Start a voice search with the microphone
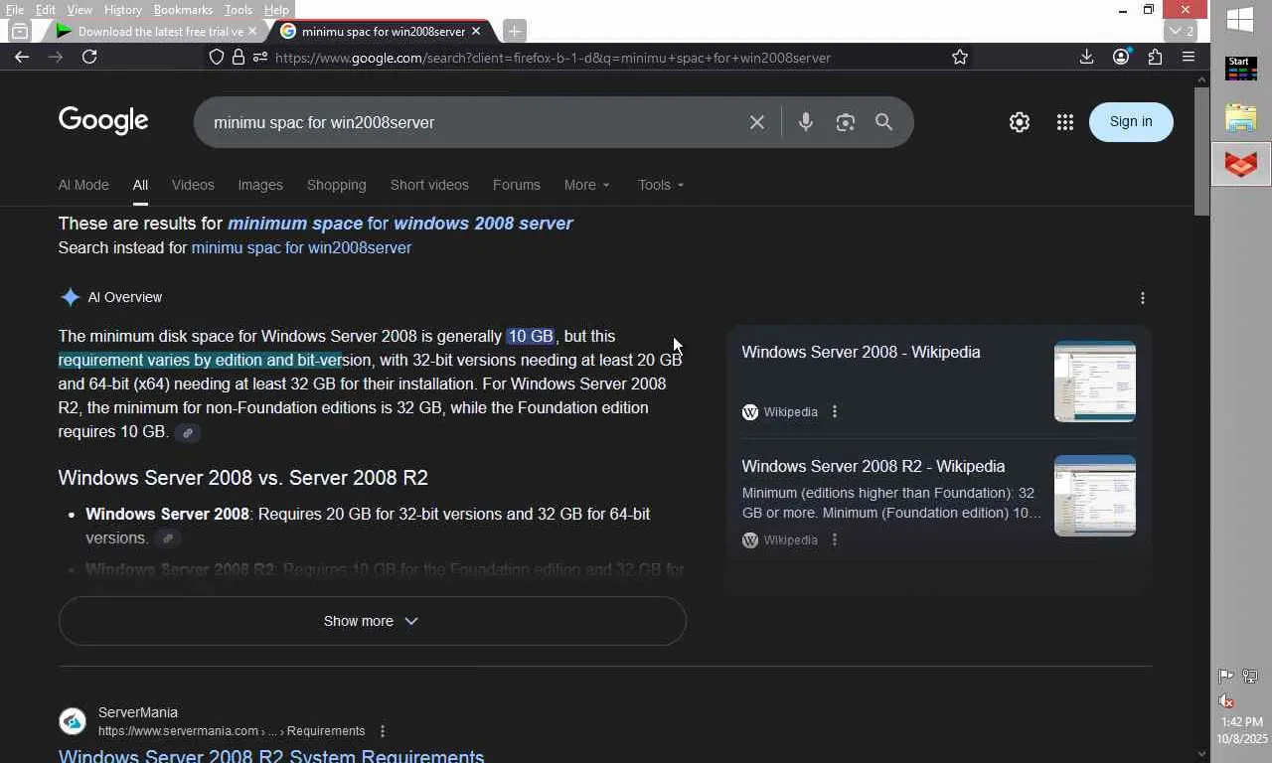Viewport: 1272px width, 763px height. coord(806,122)
